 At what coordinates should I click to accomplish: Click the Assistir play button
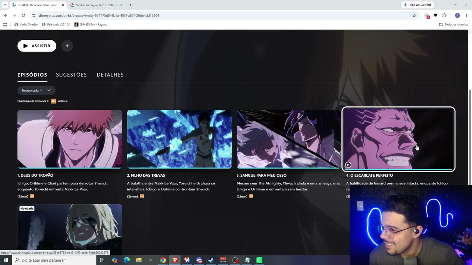pyautogui.click(x=37, y=46)
